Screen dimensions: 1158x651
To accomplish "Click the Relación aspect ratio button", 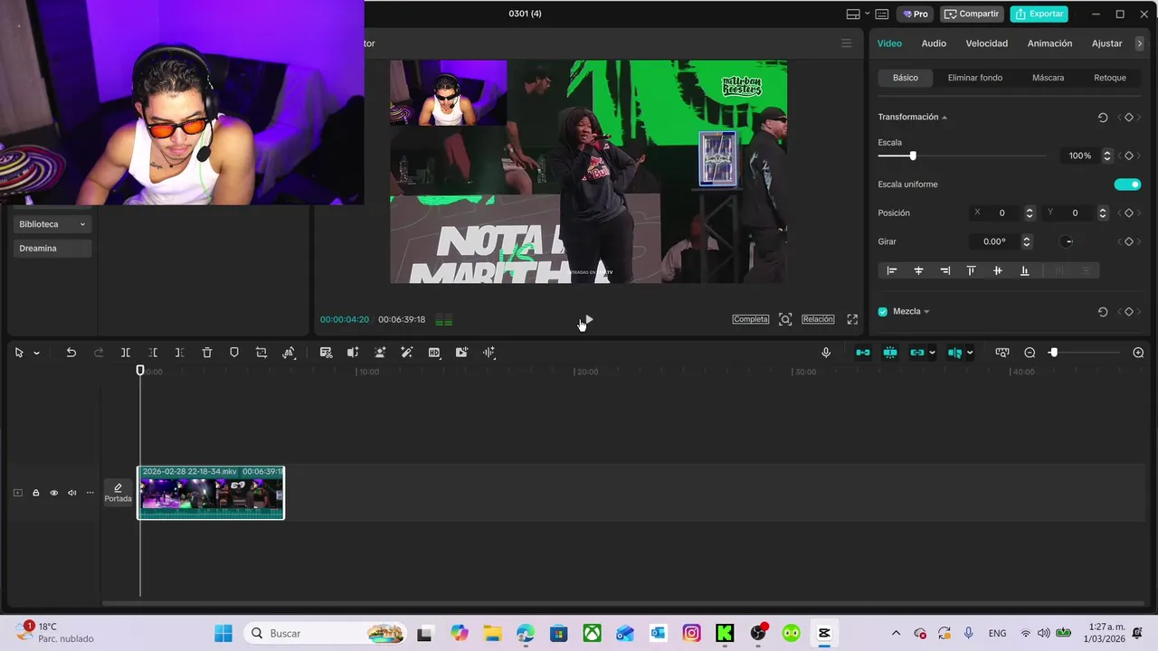I will pyautogui.click(x=818, y=319).
